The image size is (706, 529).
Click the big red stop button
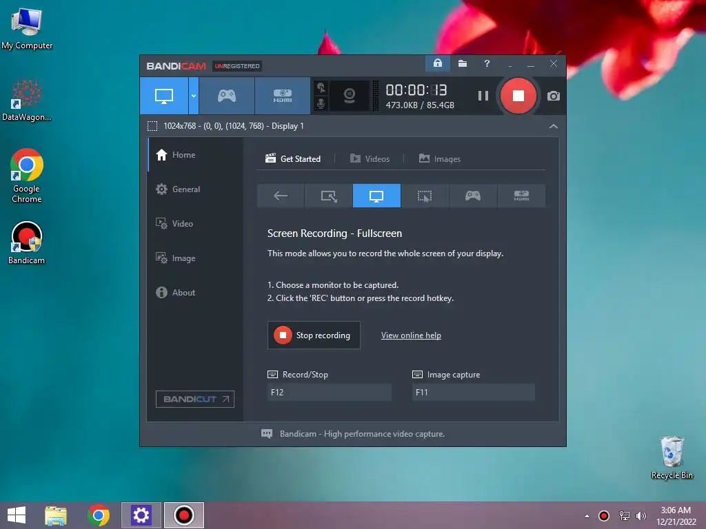(x=518, y=95)
